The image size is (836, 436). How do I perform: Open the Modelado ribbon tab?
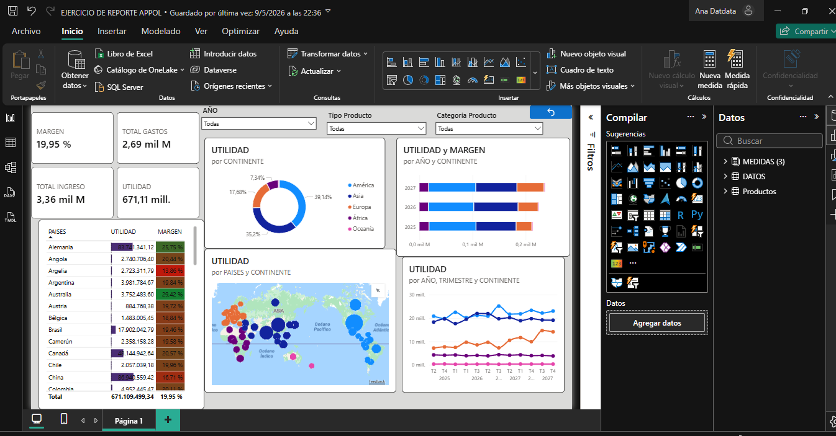pyautogui.click(x=161, y=31)
